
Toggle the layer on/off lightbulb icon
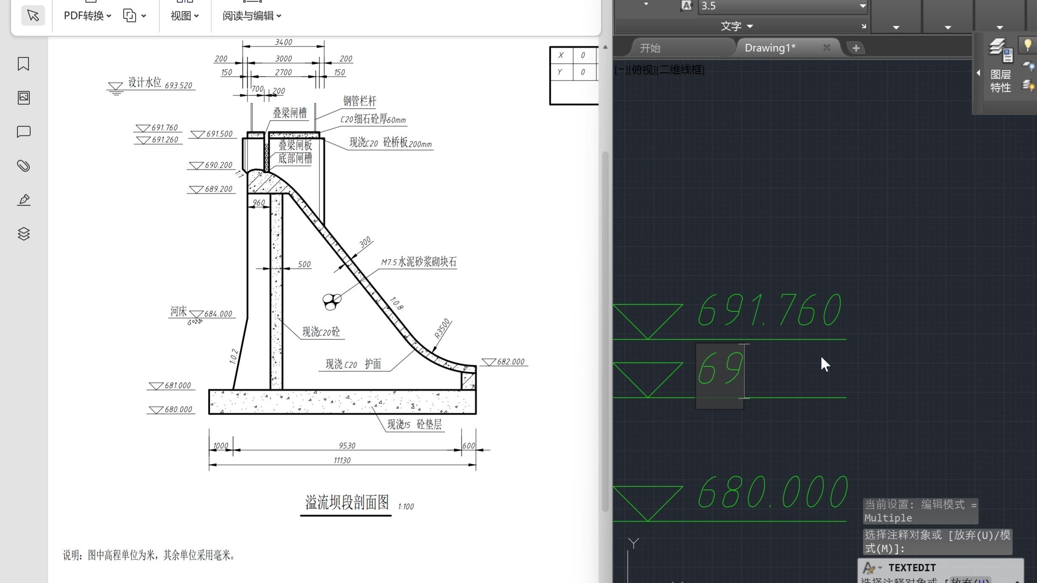[1027, 45]
